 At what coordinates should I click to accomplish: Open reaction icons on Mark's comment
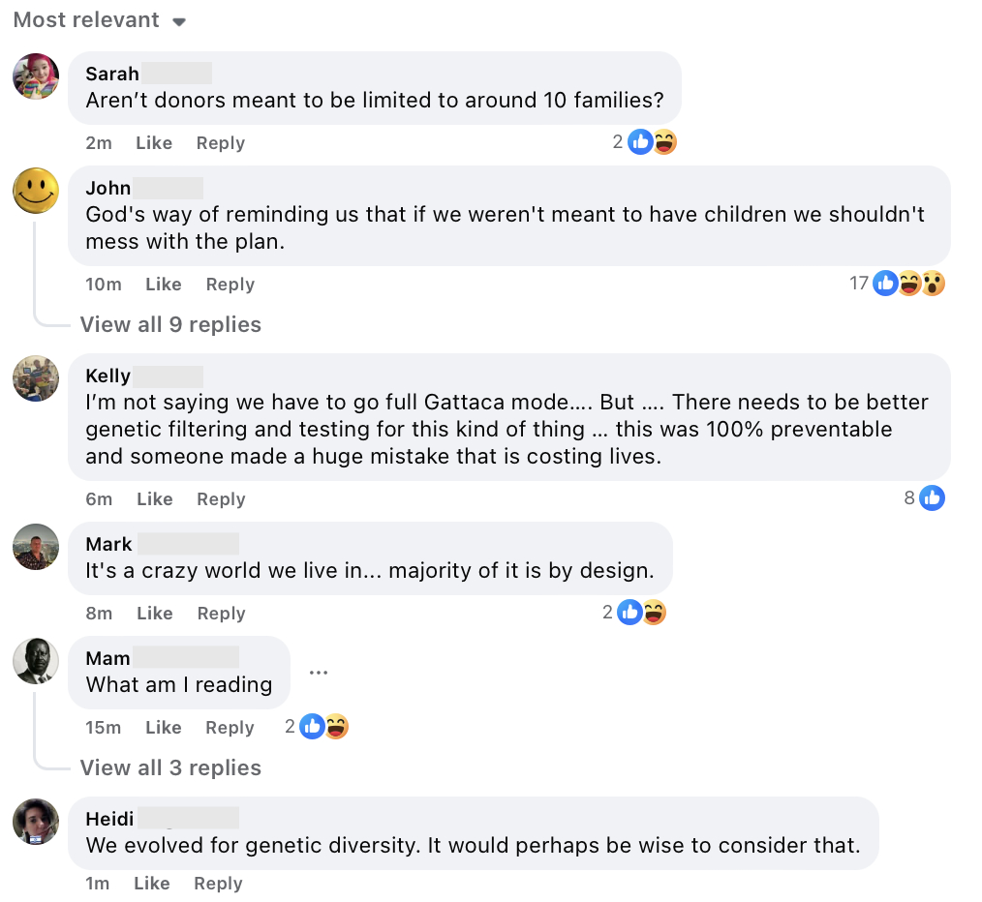(642, 613)
